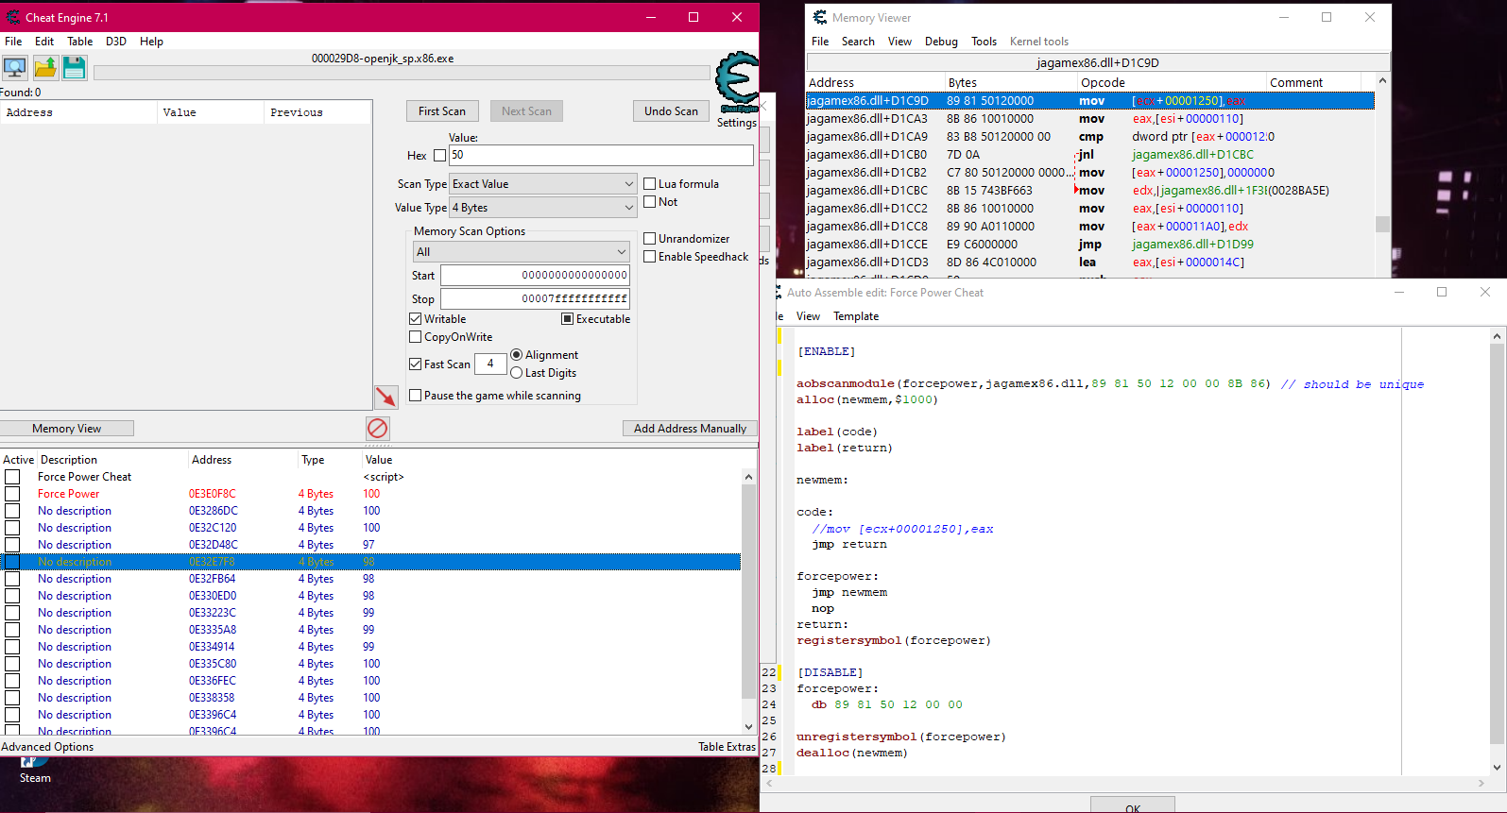Image resolution: width=1507 pixels, height=813 pixels.
Task: Open the Table menu in Cheat Engine
Action: click(x=79, y=42)
